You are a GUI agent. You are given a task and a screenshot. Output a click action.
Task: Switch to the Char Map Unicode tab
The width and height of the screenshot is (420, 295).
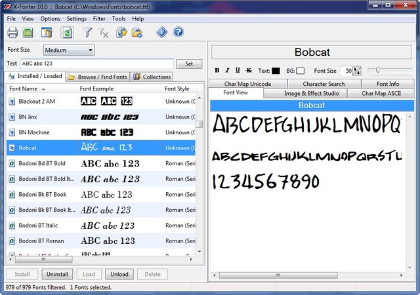point(247,84)
